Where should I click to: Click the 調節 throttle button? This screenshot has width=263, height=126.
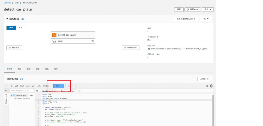179,9
